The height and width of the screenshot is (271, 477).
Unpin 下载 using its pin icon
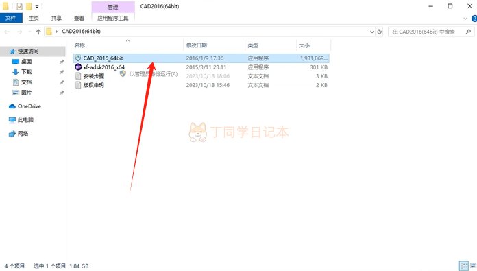[x=62, y=72]
